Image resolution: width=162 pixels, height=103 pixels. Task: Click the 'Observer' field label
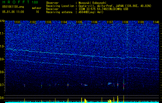point(52,3)
